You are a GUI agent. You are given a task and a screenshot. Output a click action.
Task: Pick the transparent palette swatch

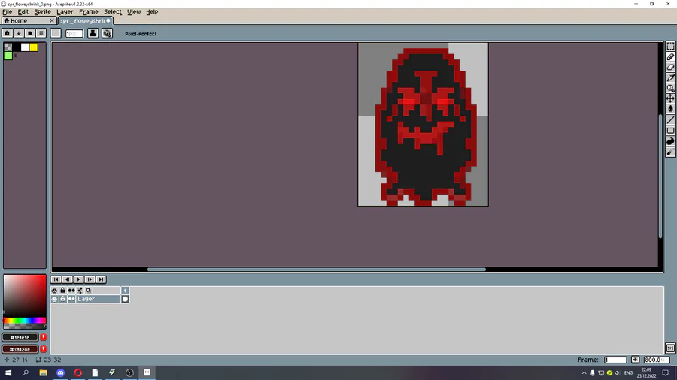coord(8,47)
